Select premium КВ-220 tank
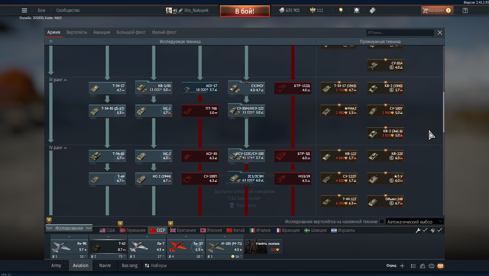 point(385,156)
